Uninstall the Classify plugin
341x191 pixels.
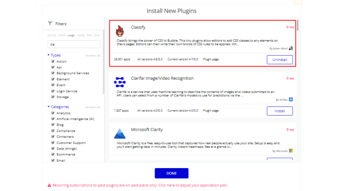coord(280,59)
